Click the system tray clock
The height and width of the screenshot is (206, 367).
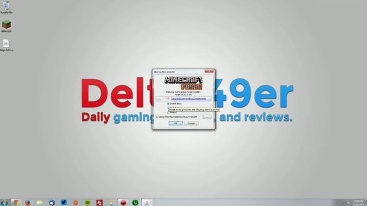pos(358,203)
